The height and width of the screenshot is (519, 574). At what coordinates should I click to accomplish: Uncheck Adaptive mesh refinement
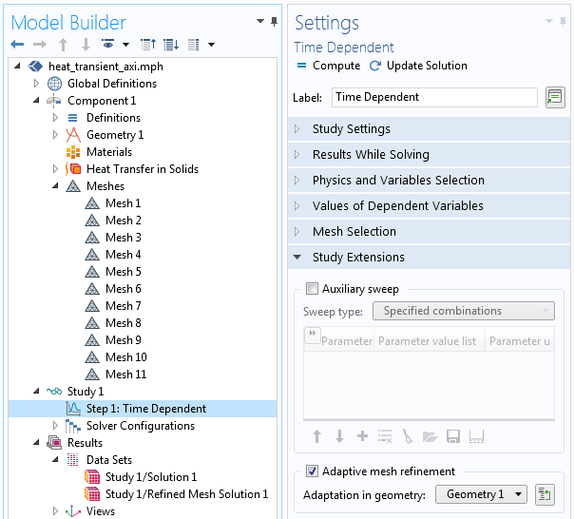tap(313, 471)
